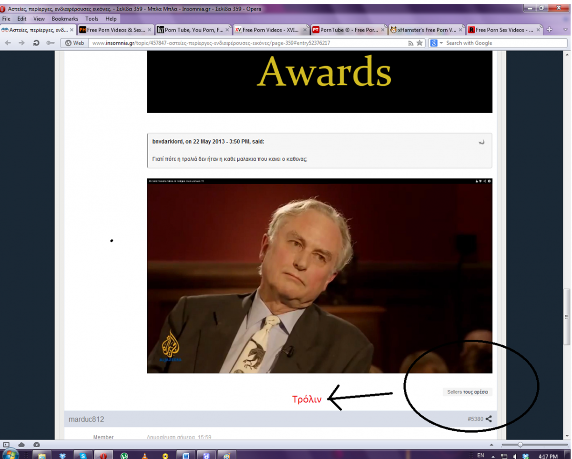Open the View menu
Image resolution: width=572 pixels, height=459 pixels.
pyautogui.click(x=39, y=19)
